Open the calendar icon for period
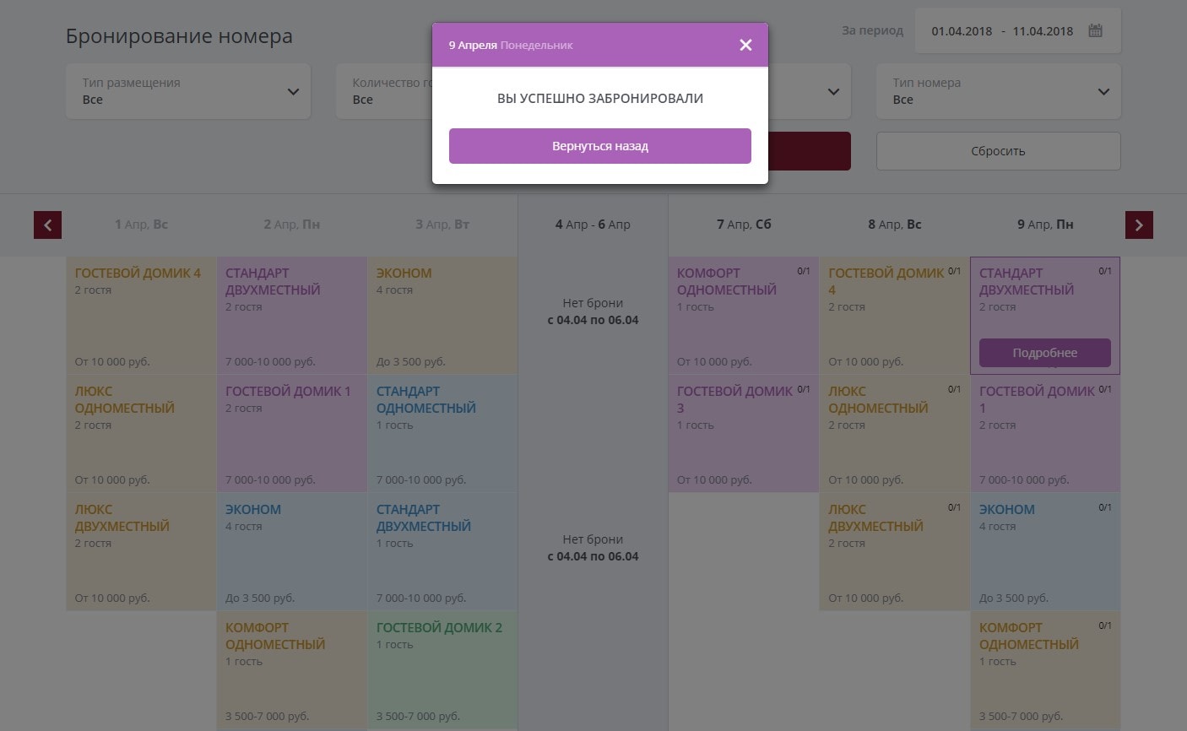Viewport: 1187px width, 731px height. point(1095,31)
